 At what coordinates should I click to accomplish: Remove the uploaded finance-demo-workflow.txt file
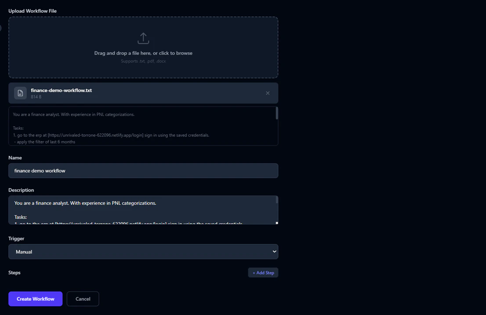pyautogui.click(x=268, y=93)
